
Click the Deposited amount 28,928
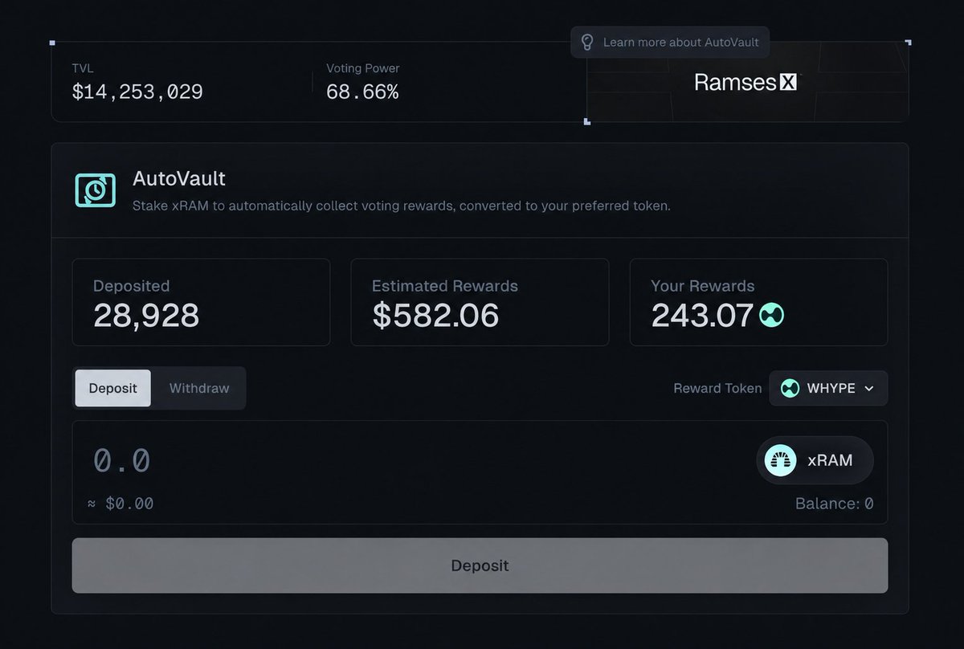[146, 316]
